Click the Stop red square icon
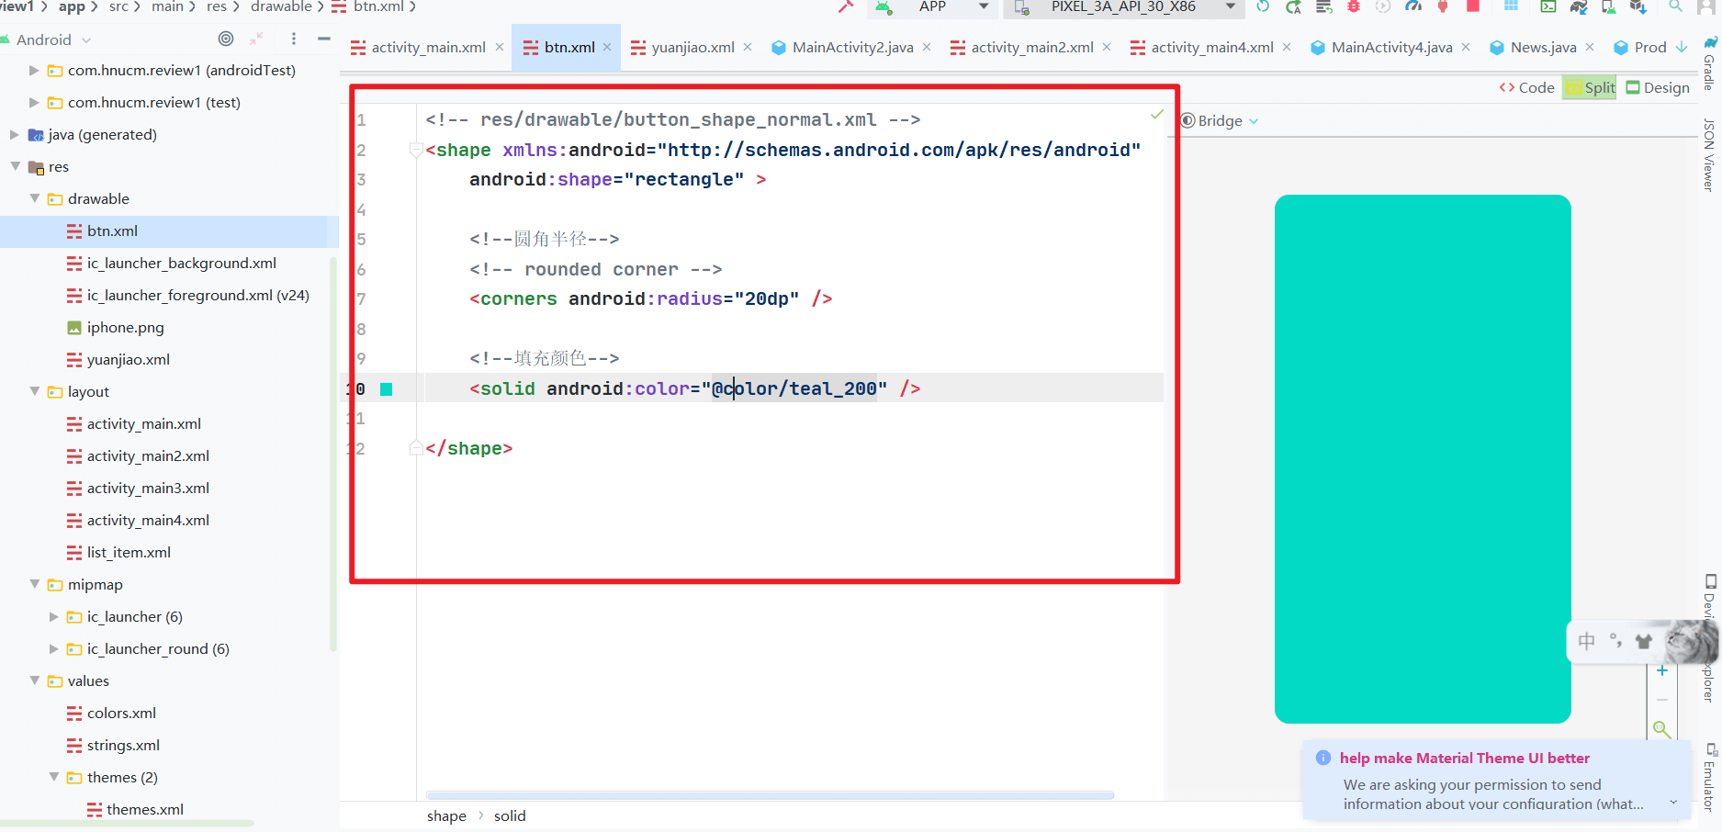 point(1473,6)
